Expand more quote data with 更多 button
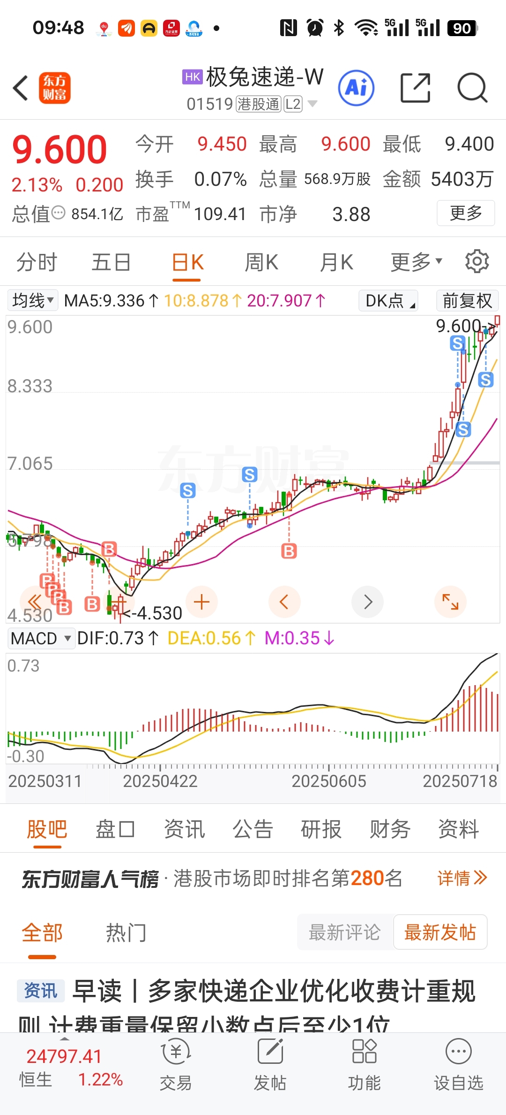506x1115 pixels. pyautogui.click(x=466, y=213)
